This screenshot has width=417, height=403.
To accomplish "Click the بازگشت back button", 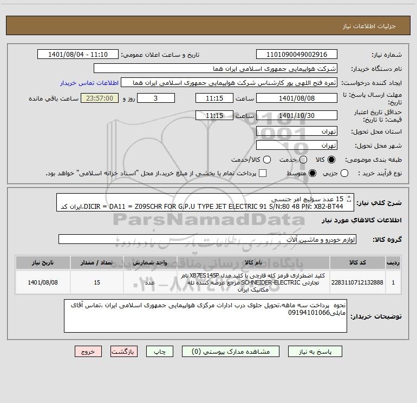I will tap(124, 352).
